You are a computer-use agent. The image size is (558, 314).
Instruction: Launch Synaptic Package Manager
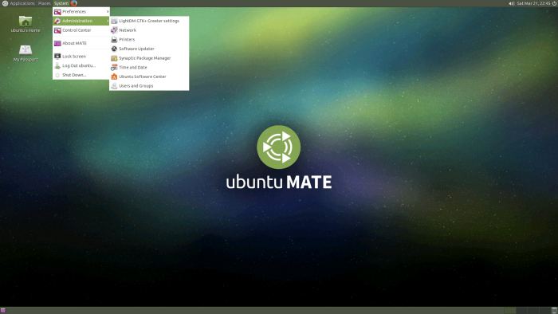(149, 58)
